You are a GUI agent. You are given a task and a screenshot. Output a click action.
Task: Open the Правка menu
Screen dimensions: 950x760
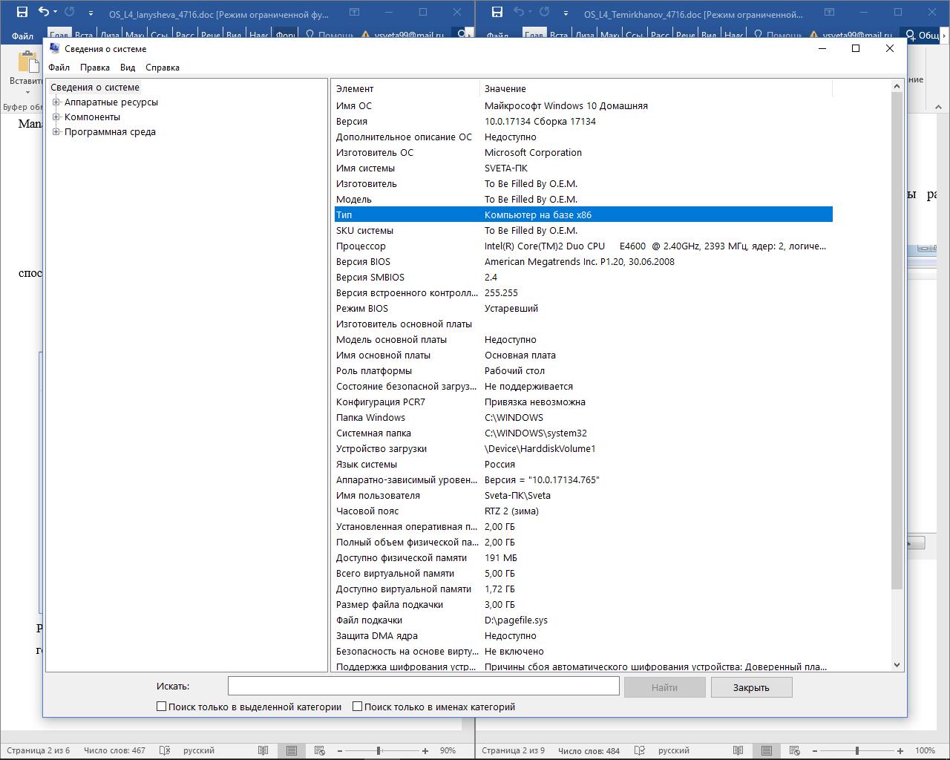(95, 68)
